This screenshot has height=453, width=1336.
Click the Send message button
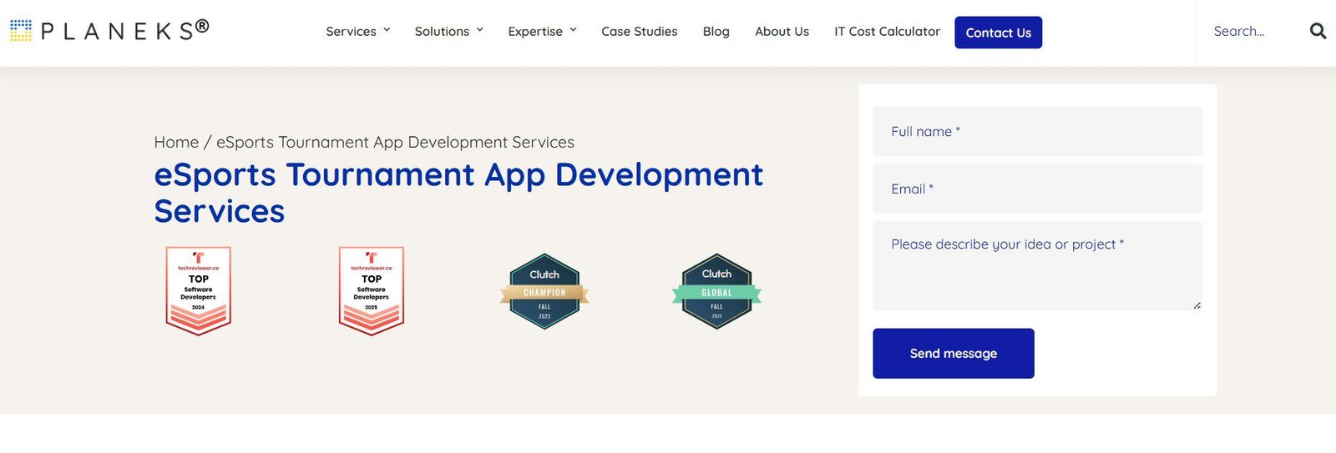tap(954, 354)
